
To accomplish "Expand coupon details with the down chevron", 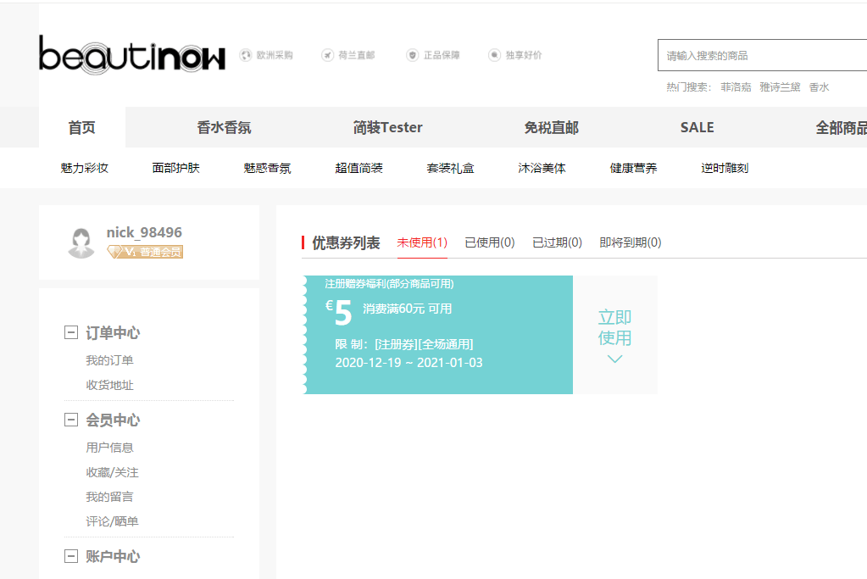I will [614, 359].
